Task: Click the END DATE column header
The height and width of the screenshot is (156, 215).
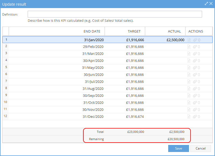Action: 57,31
